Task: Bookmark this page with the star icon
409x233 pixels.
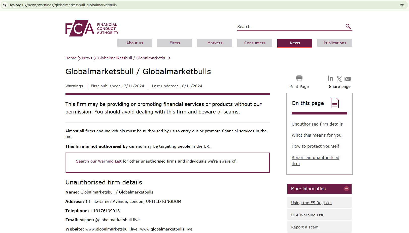Action: (x=402, y=5)
